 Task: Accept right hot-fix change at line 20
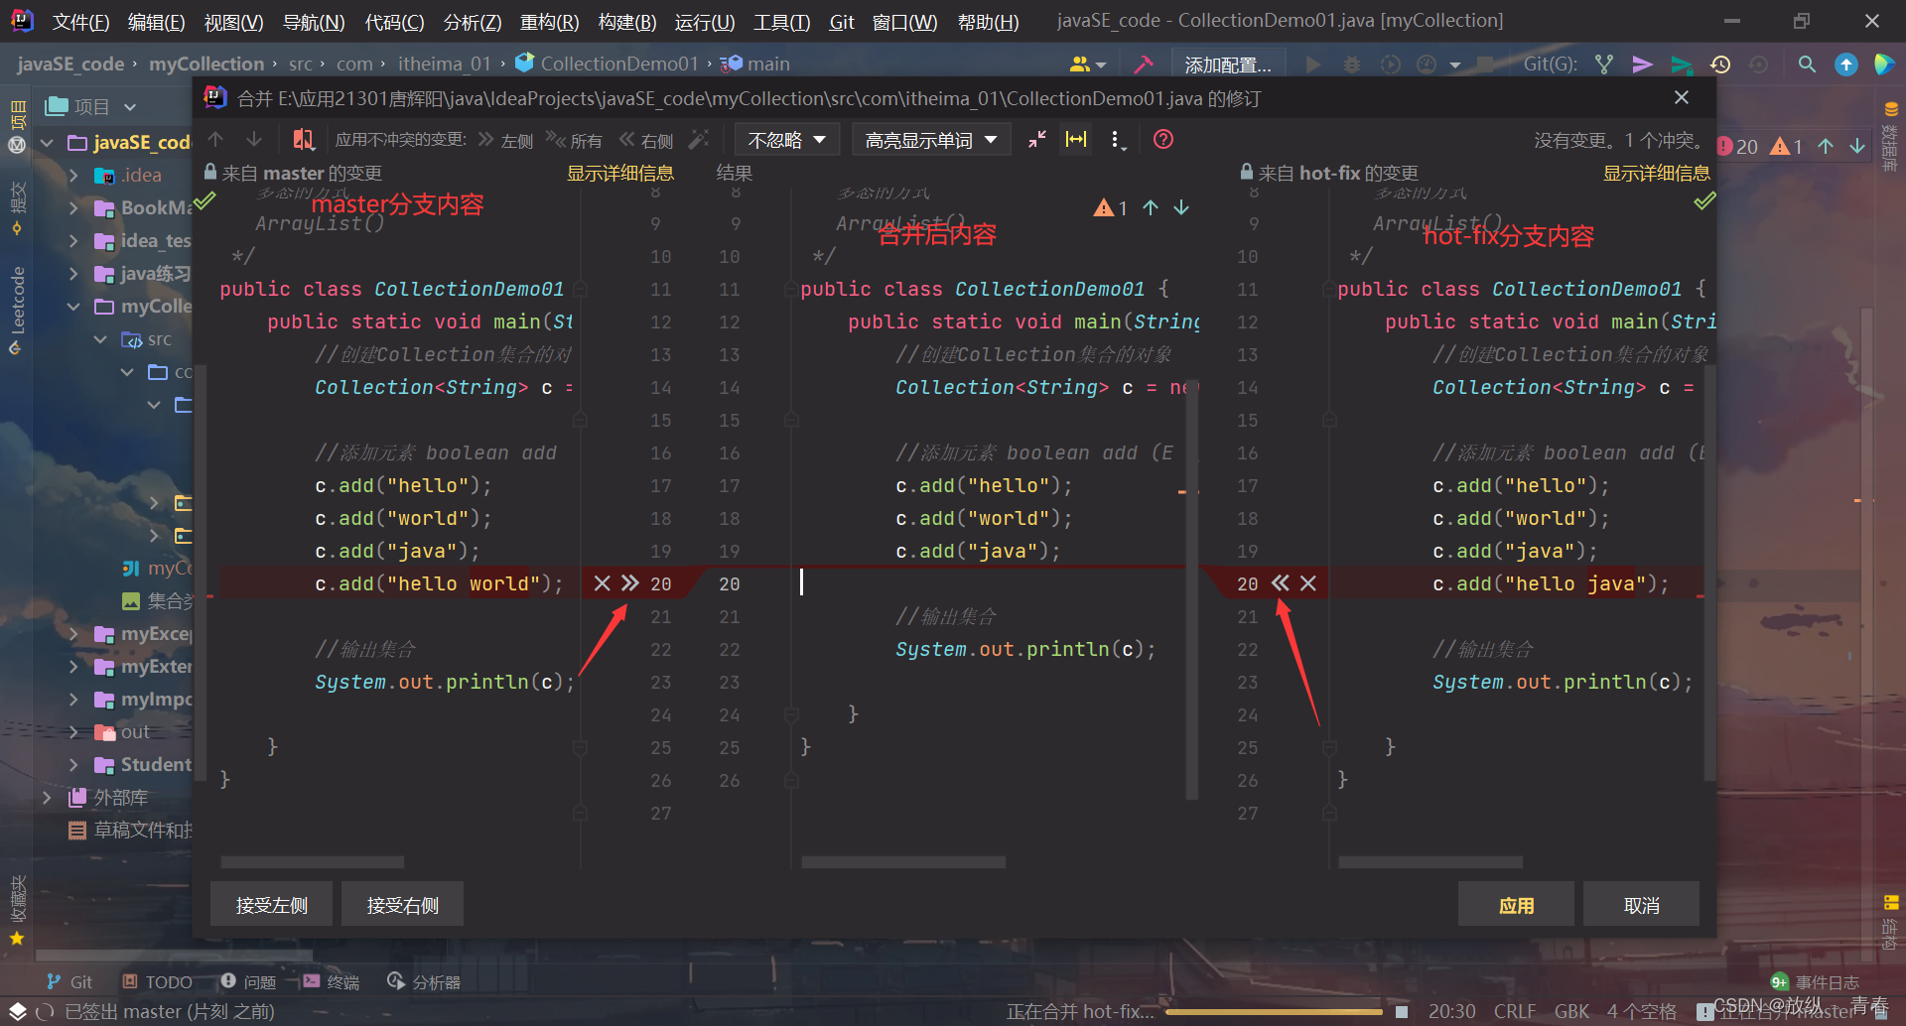pyautogui.click(x=1281, y=583)
